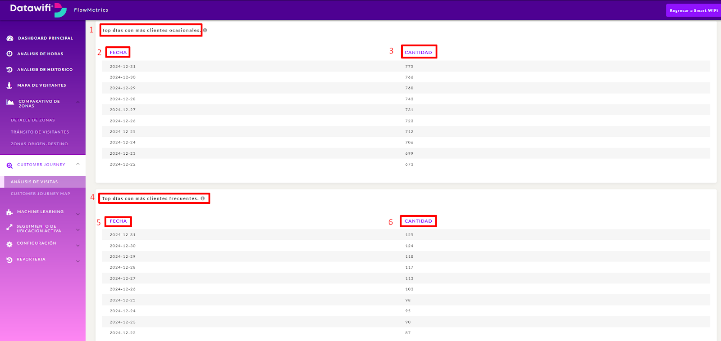The width and height of the screenshot is (721, 341).
Task: Select quantity 731 cell
Action: pyautogui.click(x=409, y=110)
